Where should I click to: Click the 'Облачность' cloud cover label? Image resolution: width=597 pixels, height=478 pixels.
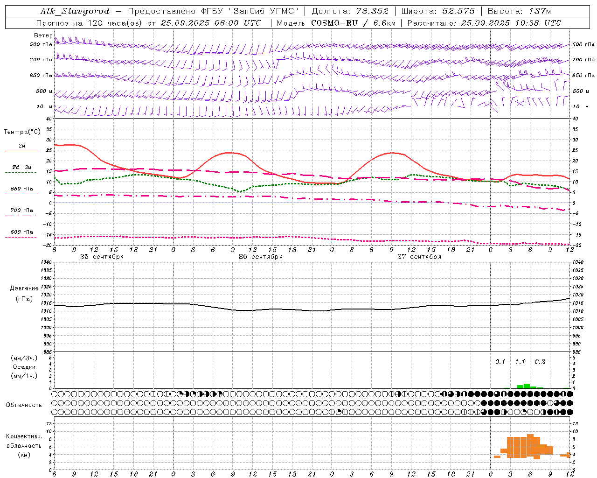point(24,405)
